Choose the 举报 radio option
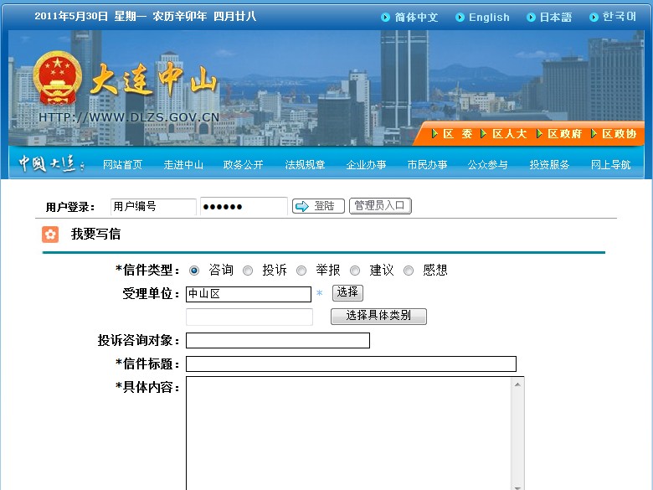The image size is (653, 490). 301,271
